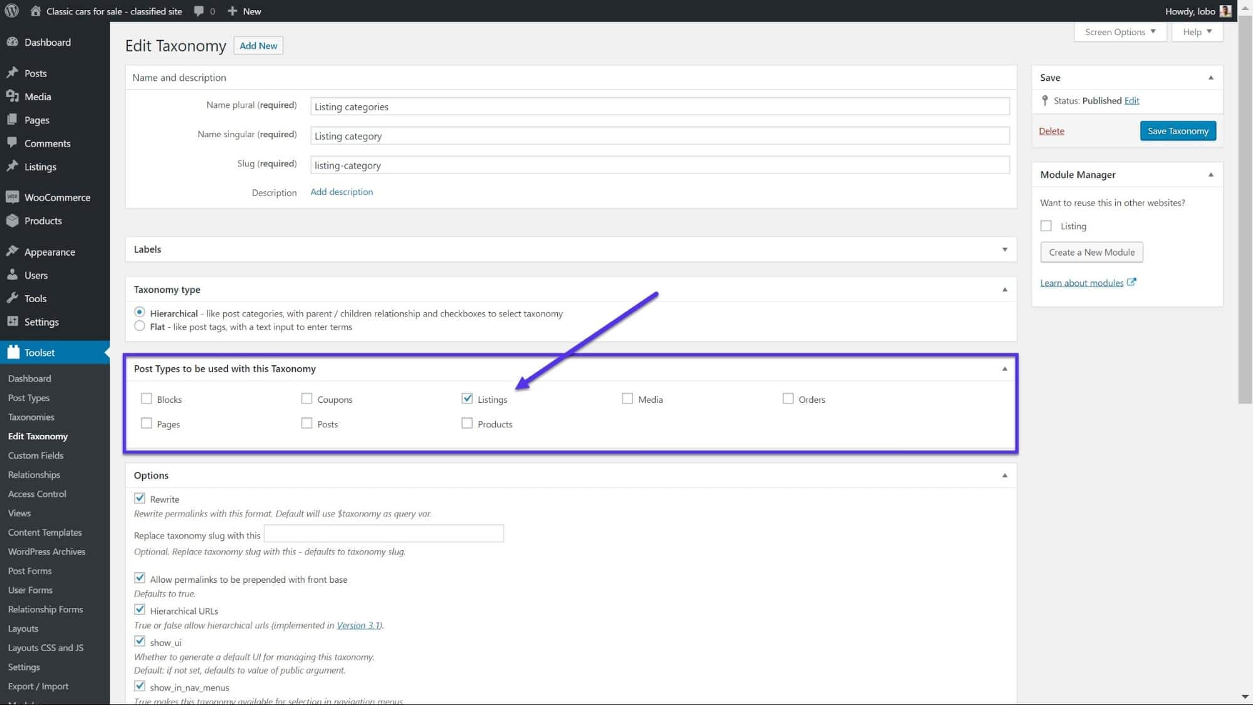Click the Toolset sidebar icon
This screenshot has width=1253, height=705.
pos(13,352)
